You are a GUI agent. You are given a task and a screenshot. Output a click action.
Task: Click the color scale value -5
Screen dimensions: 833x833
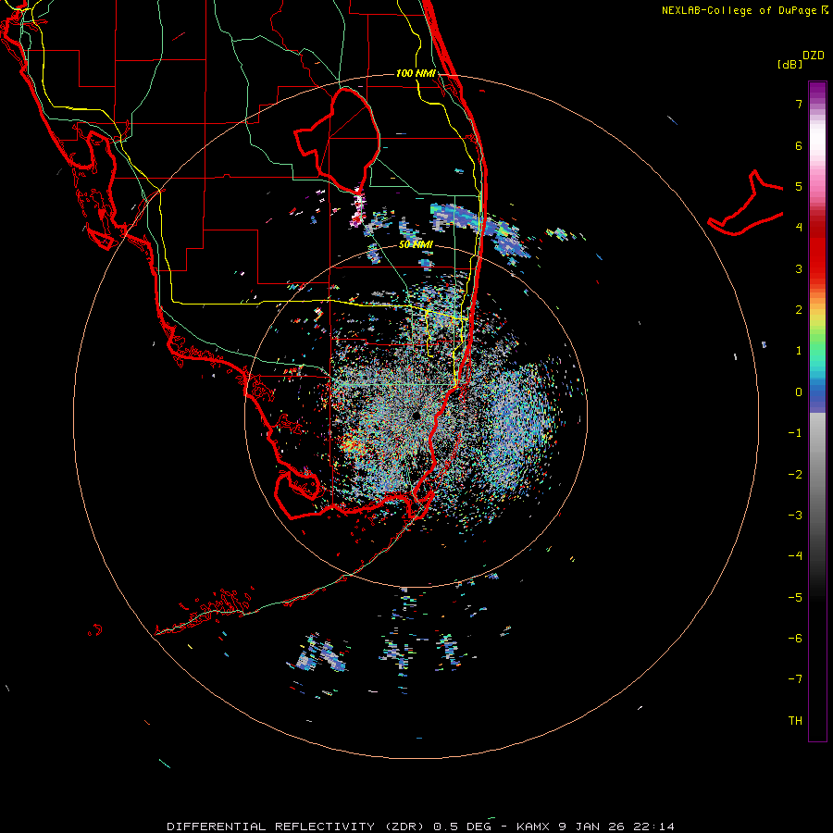[x=795, y=597]
